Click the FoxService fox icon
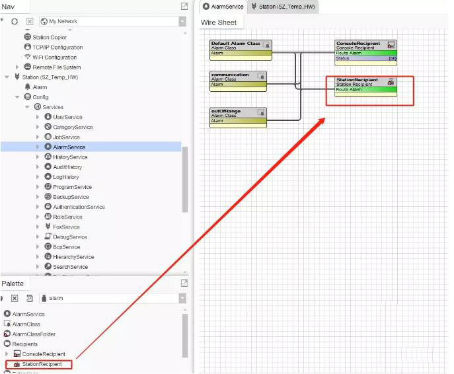Viewport: 454px width, 374px height. [x=48, y=227]
